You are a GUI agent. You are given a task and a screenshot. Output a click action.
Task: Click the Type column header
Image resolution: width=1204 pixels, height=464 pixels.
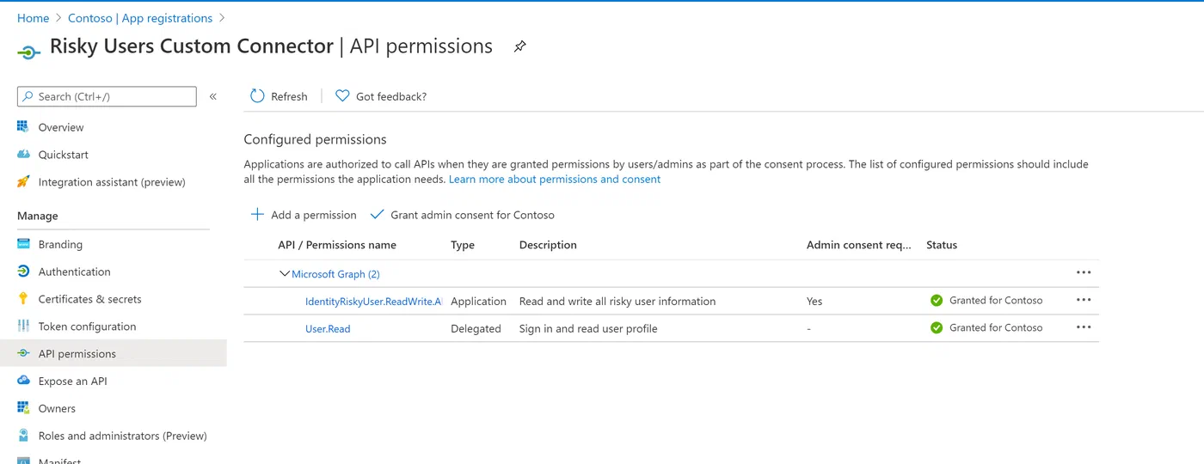tap(463, 245)
